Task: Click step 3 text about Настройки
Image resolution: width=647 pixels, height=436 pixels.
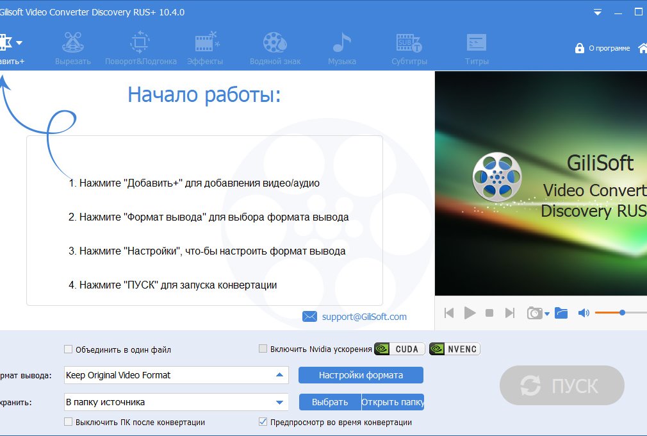Action: (207, 251)
